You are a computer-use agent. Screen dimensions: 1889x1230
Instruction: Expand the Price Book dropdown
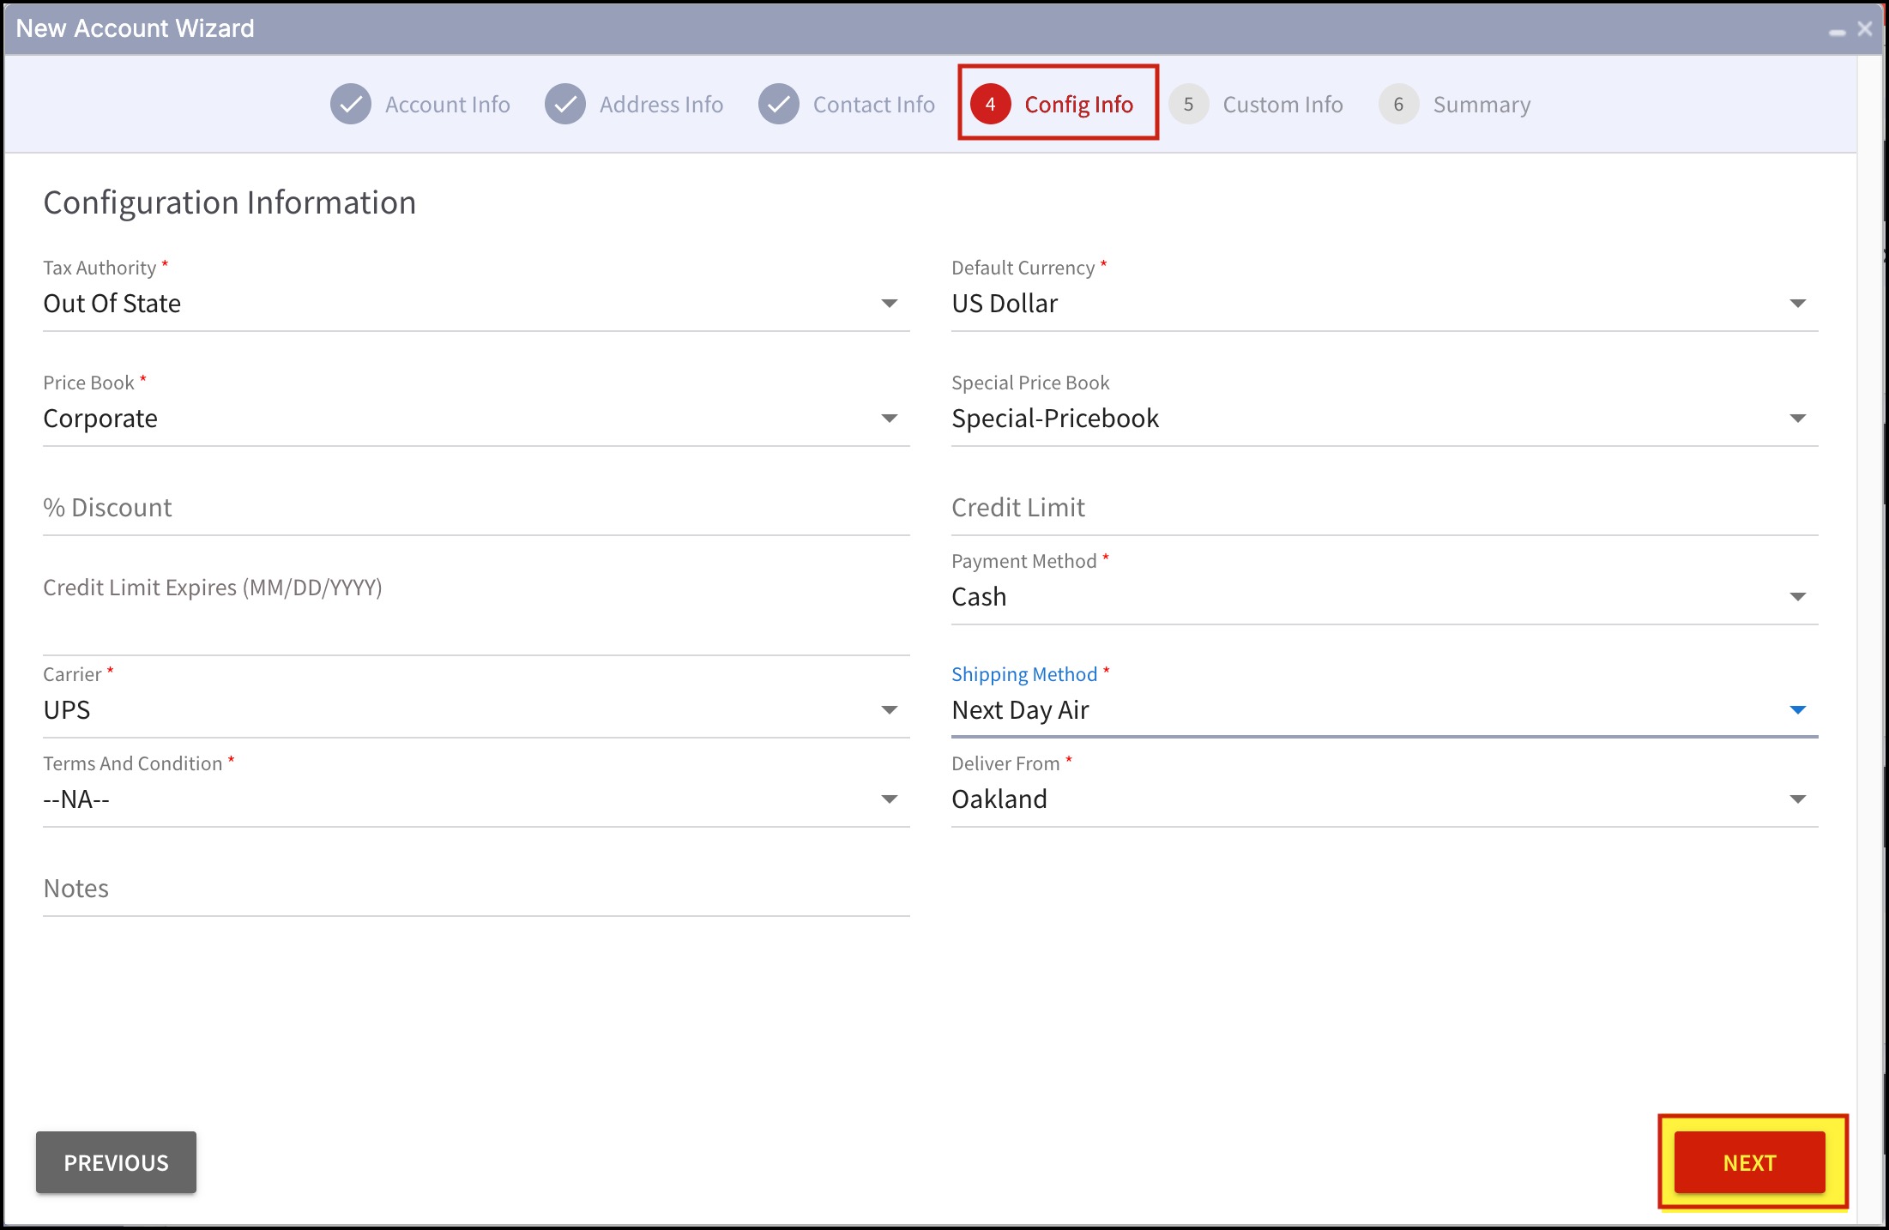pyautogui.click(x=890, y=419)
